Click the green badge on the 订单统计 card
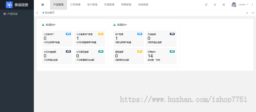256x112 pixels. [172, 51]
